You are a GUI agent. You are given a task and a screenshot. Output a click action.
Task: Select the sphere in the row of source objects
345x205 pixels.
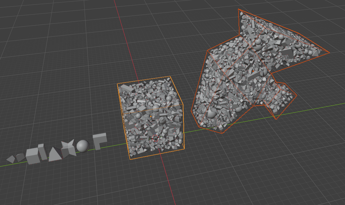click(x=83, y=146)
